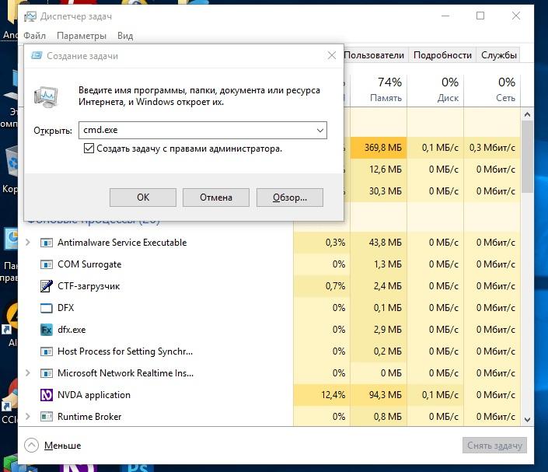Click the Меньше link

point(62,446)
